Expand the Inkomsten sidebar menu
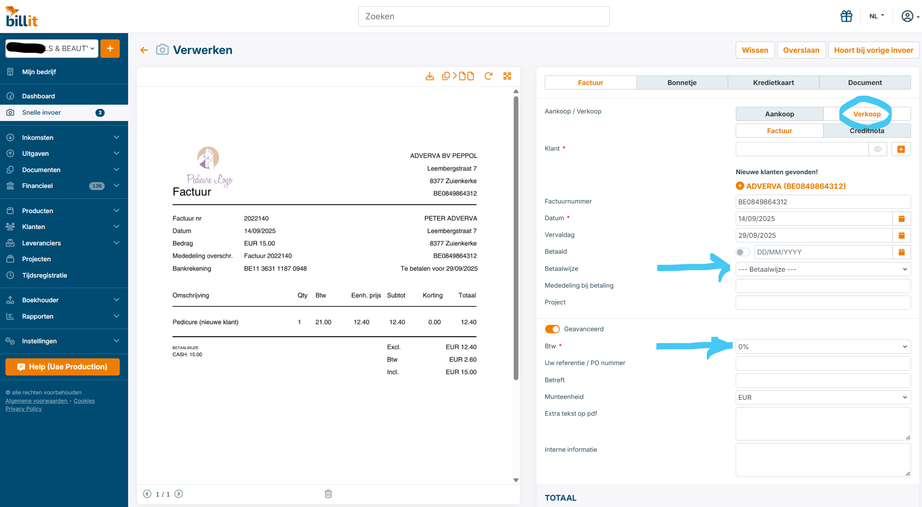Image resolution: width=922 pixels, height=507 pixels. [64, 137]
